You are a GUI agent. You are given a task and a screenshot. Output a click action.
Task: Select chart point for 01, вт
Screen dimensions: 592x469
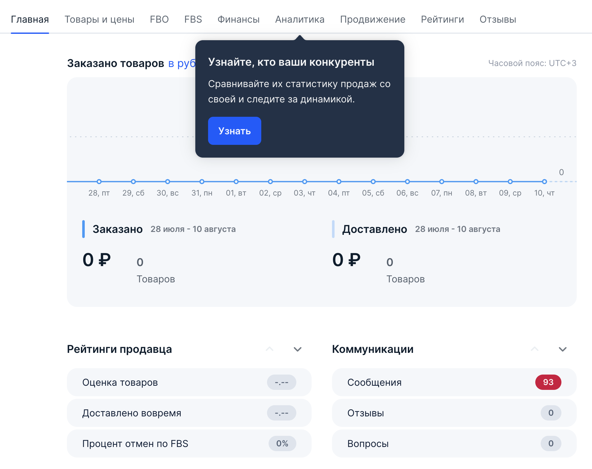pos(236,182)
